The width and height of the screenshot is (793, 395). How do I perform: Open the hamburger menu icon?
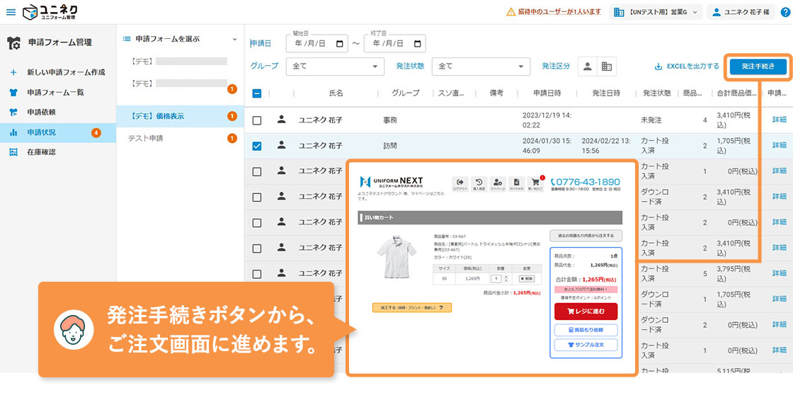[x=11, y=12]
